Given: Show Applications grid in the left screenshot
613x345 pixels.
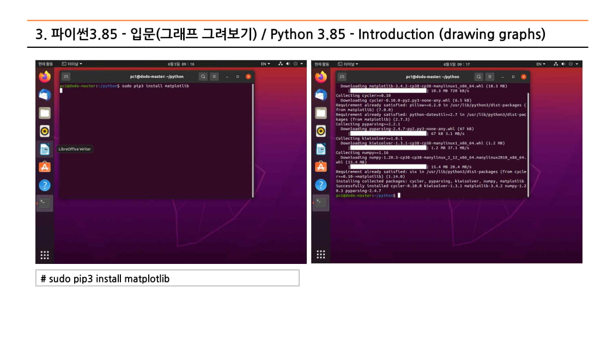Looking at the screenshot, I should click(x=45, y=255).
